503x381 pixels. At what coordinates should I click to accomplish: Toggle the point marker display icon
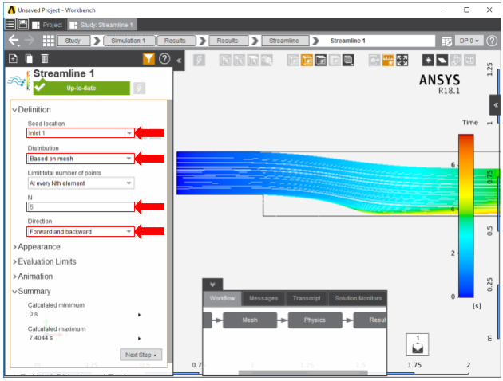[x=428, y=61]
